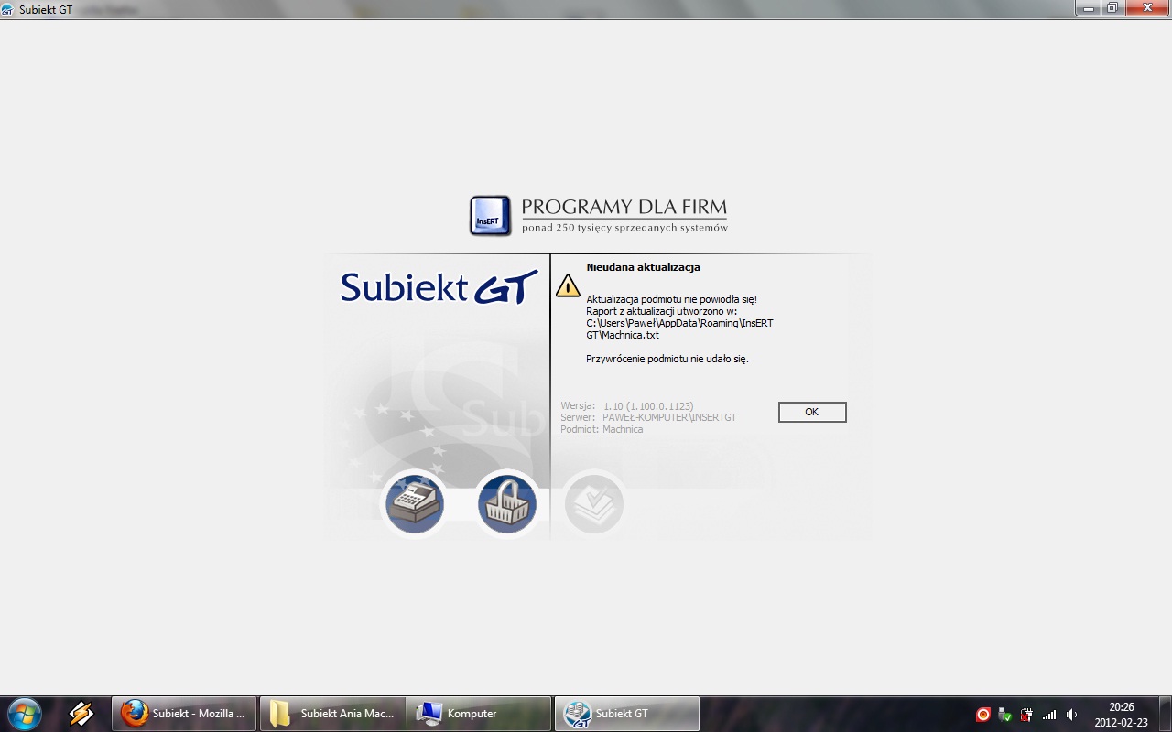Click the Wersja 1.10 version text
Screen dimensions: 1172x732
pyautogui.click(x=627, y=405)
